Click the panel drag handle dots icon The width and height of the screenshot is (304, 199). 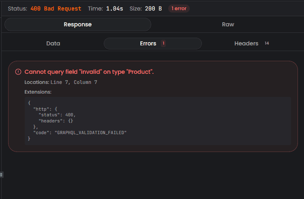(1, 175)
